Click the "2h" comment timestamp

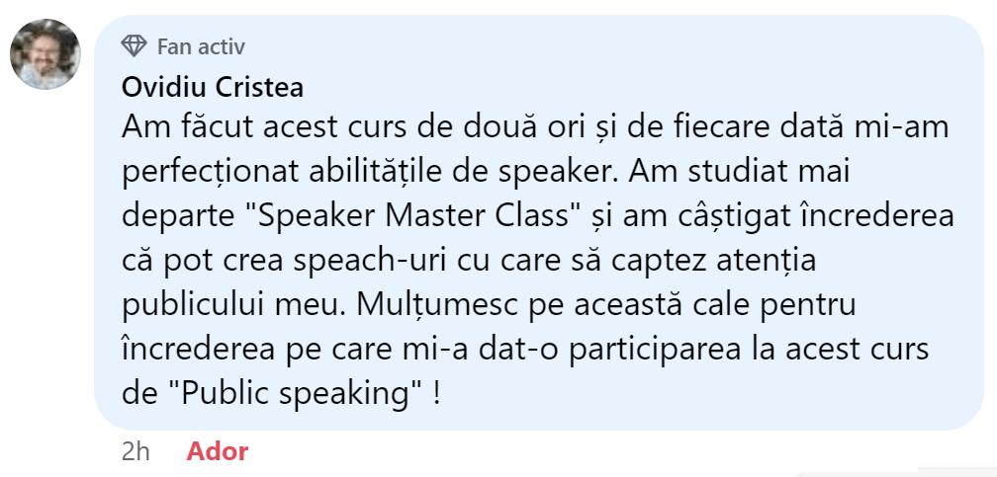136,452
